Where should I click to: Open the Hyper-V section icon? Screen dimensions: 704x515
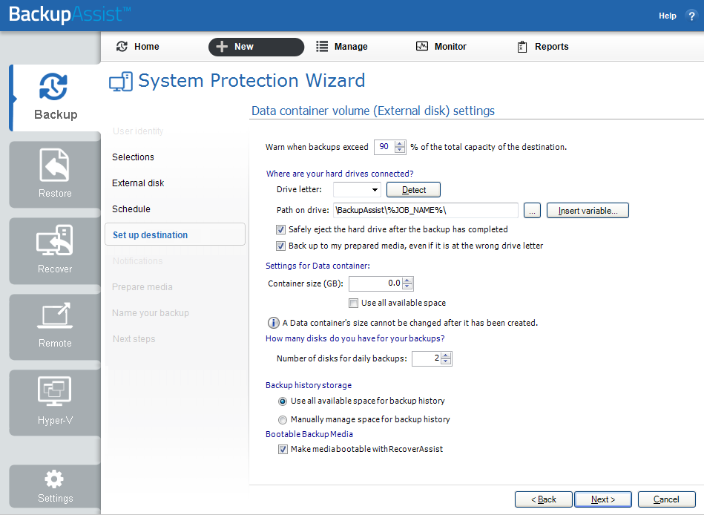pos(55,391)
